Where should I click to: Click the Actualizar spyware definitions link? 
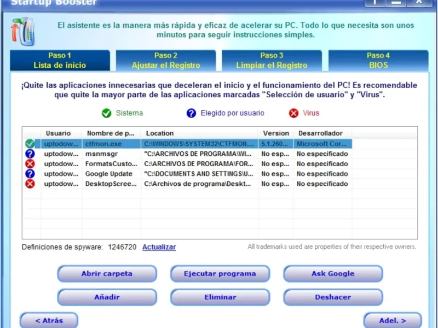point(159,247)
